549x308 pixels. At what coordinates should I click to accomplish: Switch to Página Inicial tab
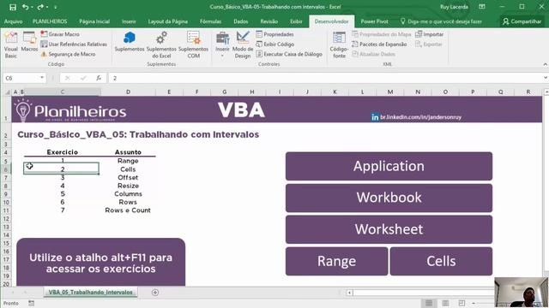pyautogui.click(x=94, y=21)
